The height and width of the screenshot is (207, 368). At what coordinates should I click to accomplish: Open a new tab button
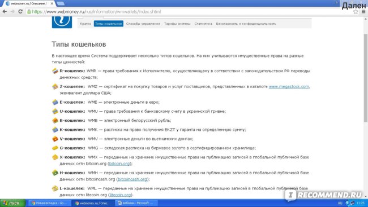61,3
